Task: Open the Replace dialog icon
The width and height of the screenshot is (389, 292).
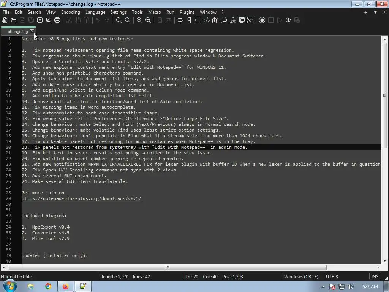Action: point(128,21)
